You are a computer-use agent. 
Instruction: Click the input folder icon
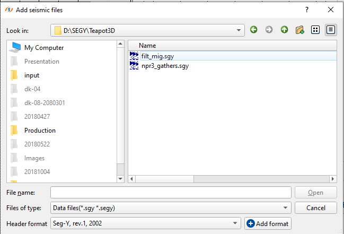[x=14, y=75]
